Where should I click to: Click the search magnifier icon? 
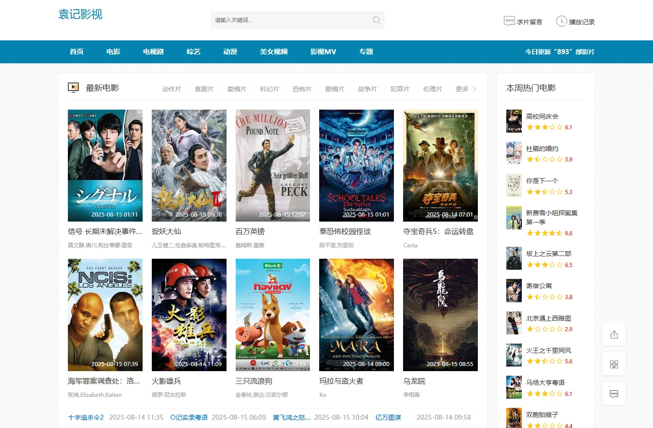376,20
